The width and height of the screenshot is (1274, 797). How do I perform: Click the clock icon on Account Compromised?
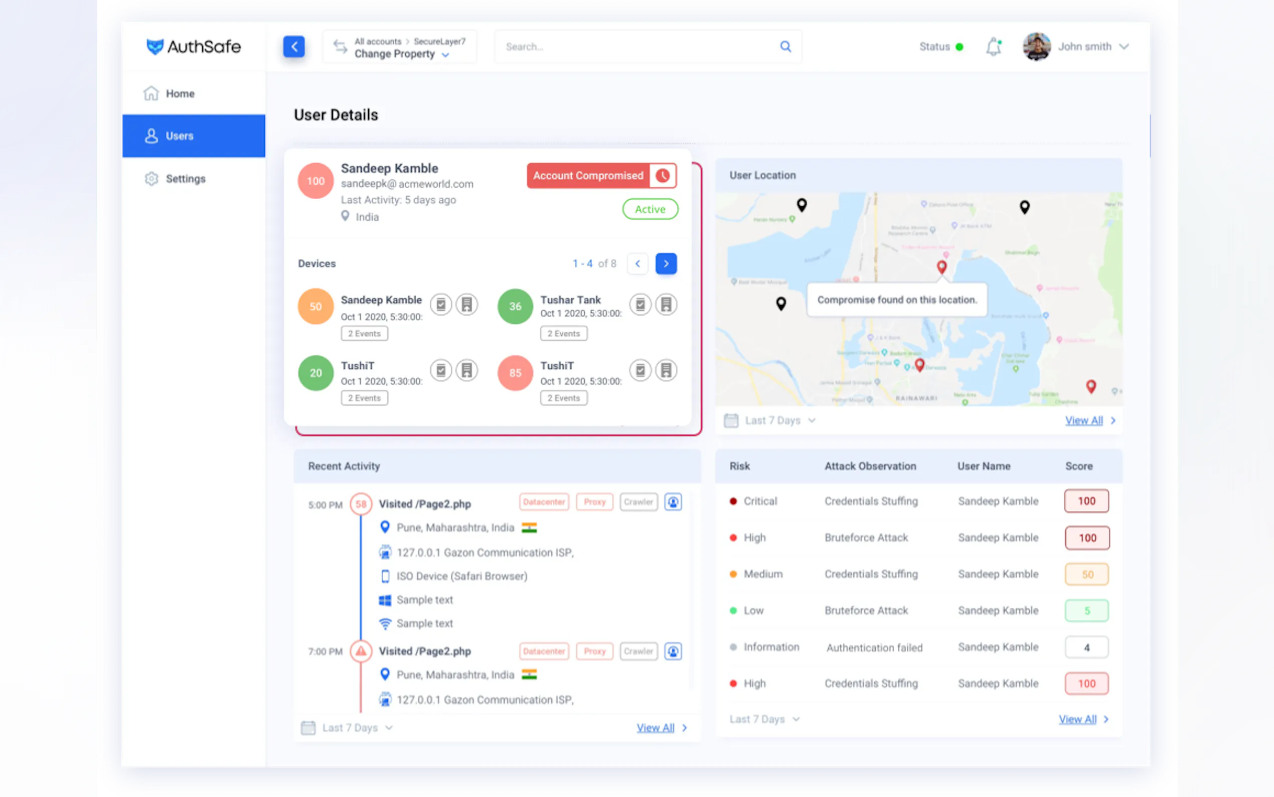(x=663, y=176)
